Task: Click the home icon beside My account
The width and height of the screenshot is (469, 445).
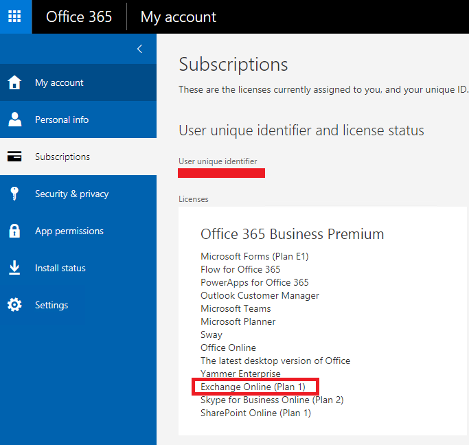Action: pyautogui.click(x=14, y=82)
